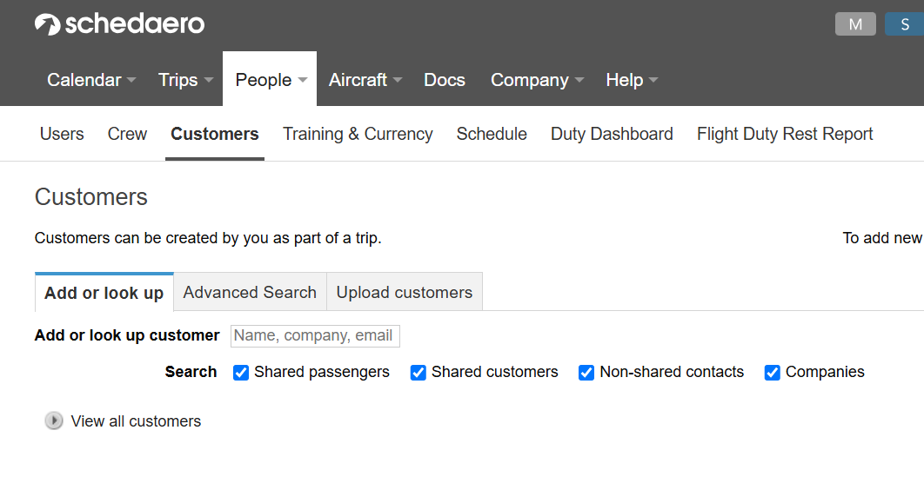Uncheck the Companies checkbox
Screen dimensions: 924x490
pos(772,373)
